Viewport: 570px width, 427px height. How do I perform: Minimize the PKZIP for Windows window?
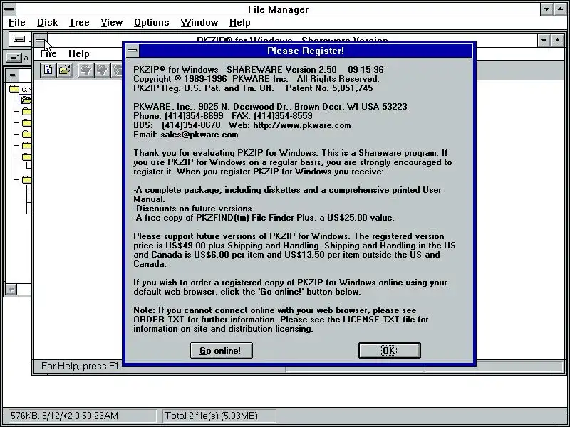pos(544,41)
